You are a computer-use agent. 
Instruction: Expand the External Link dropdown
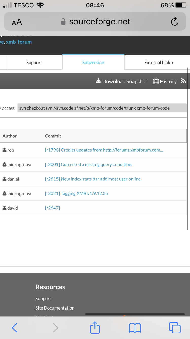159,63
